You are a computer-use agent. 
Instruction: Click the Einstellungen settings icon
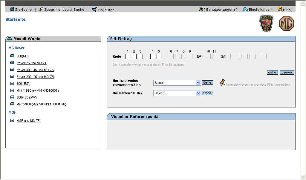tap(246, 10)
